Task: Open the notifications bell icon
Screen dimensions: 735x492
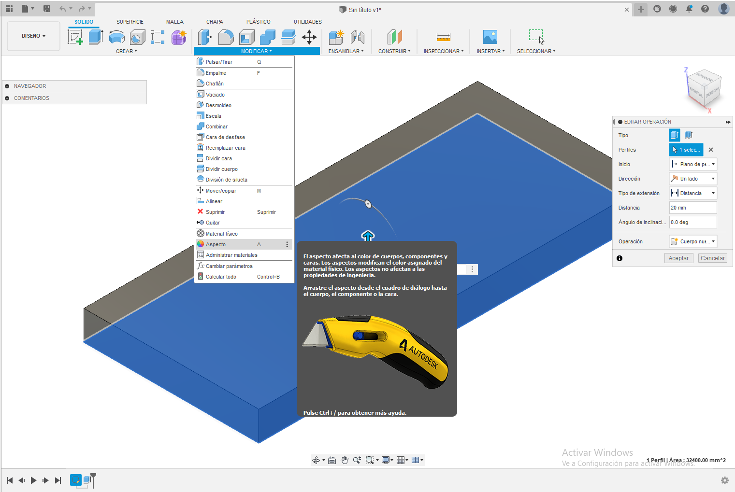Action: click(x=689, y=9)
